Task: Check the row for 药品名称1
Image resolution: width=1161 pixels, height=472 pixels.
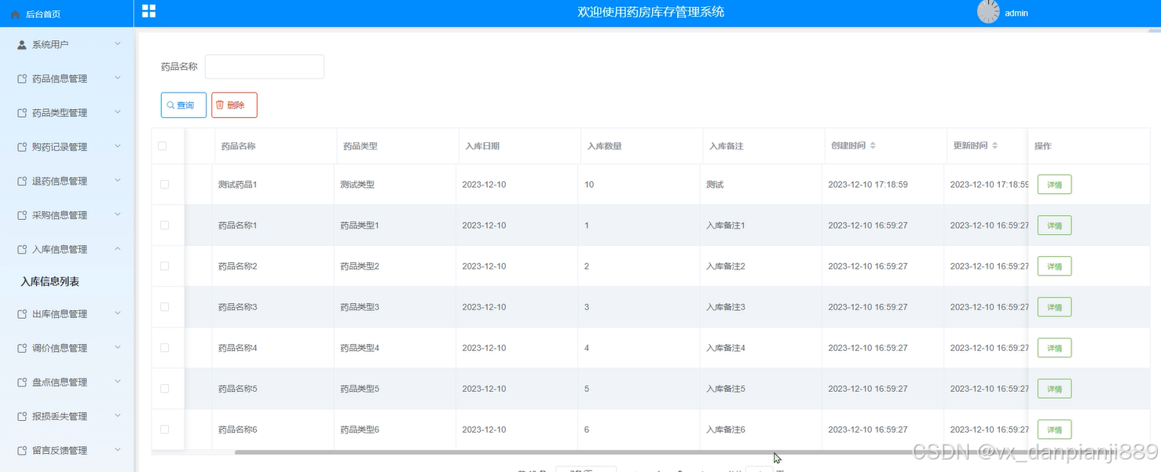Action: pyautogui.click(x=164, y=225)
